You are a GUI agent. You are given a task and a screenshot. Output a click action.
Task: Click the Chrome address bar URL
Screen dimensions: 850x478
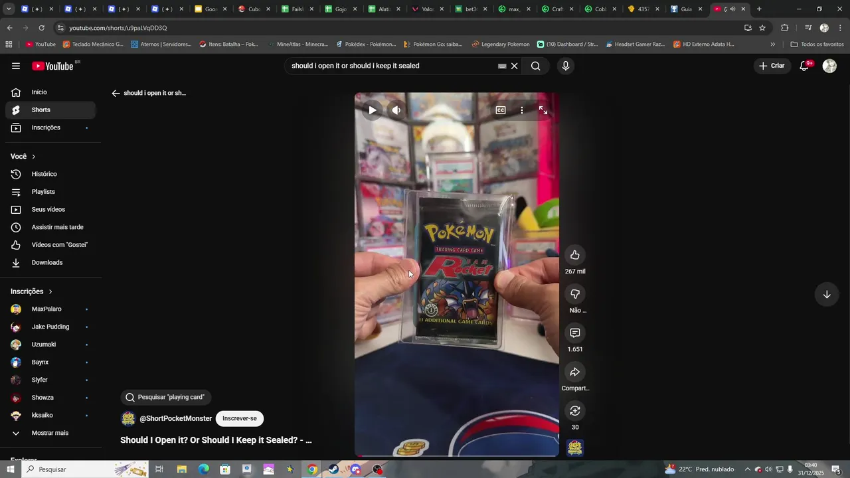click(x=118, y=28)
